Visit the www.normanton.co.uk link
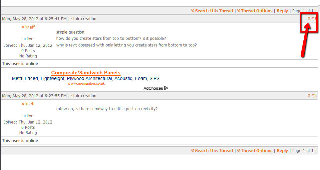 point(86,84)
